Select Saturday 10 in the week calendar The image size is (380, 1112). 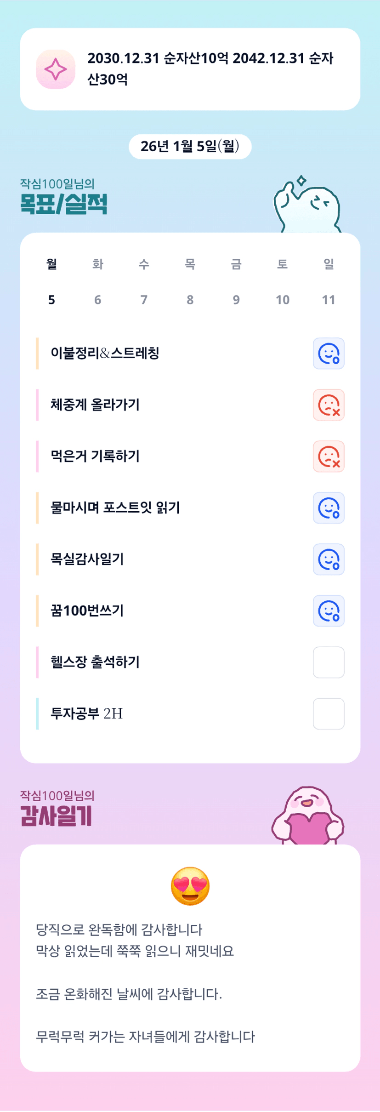pyautogui.click(x=282, y=300)
